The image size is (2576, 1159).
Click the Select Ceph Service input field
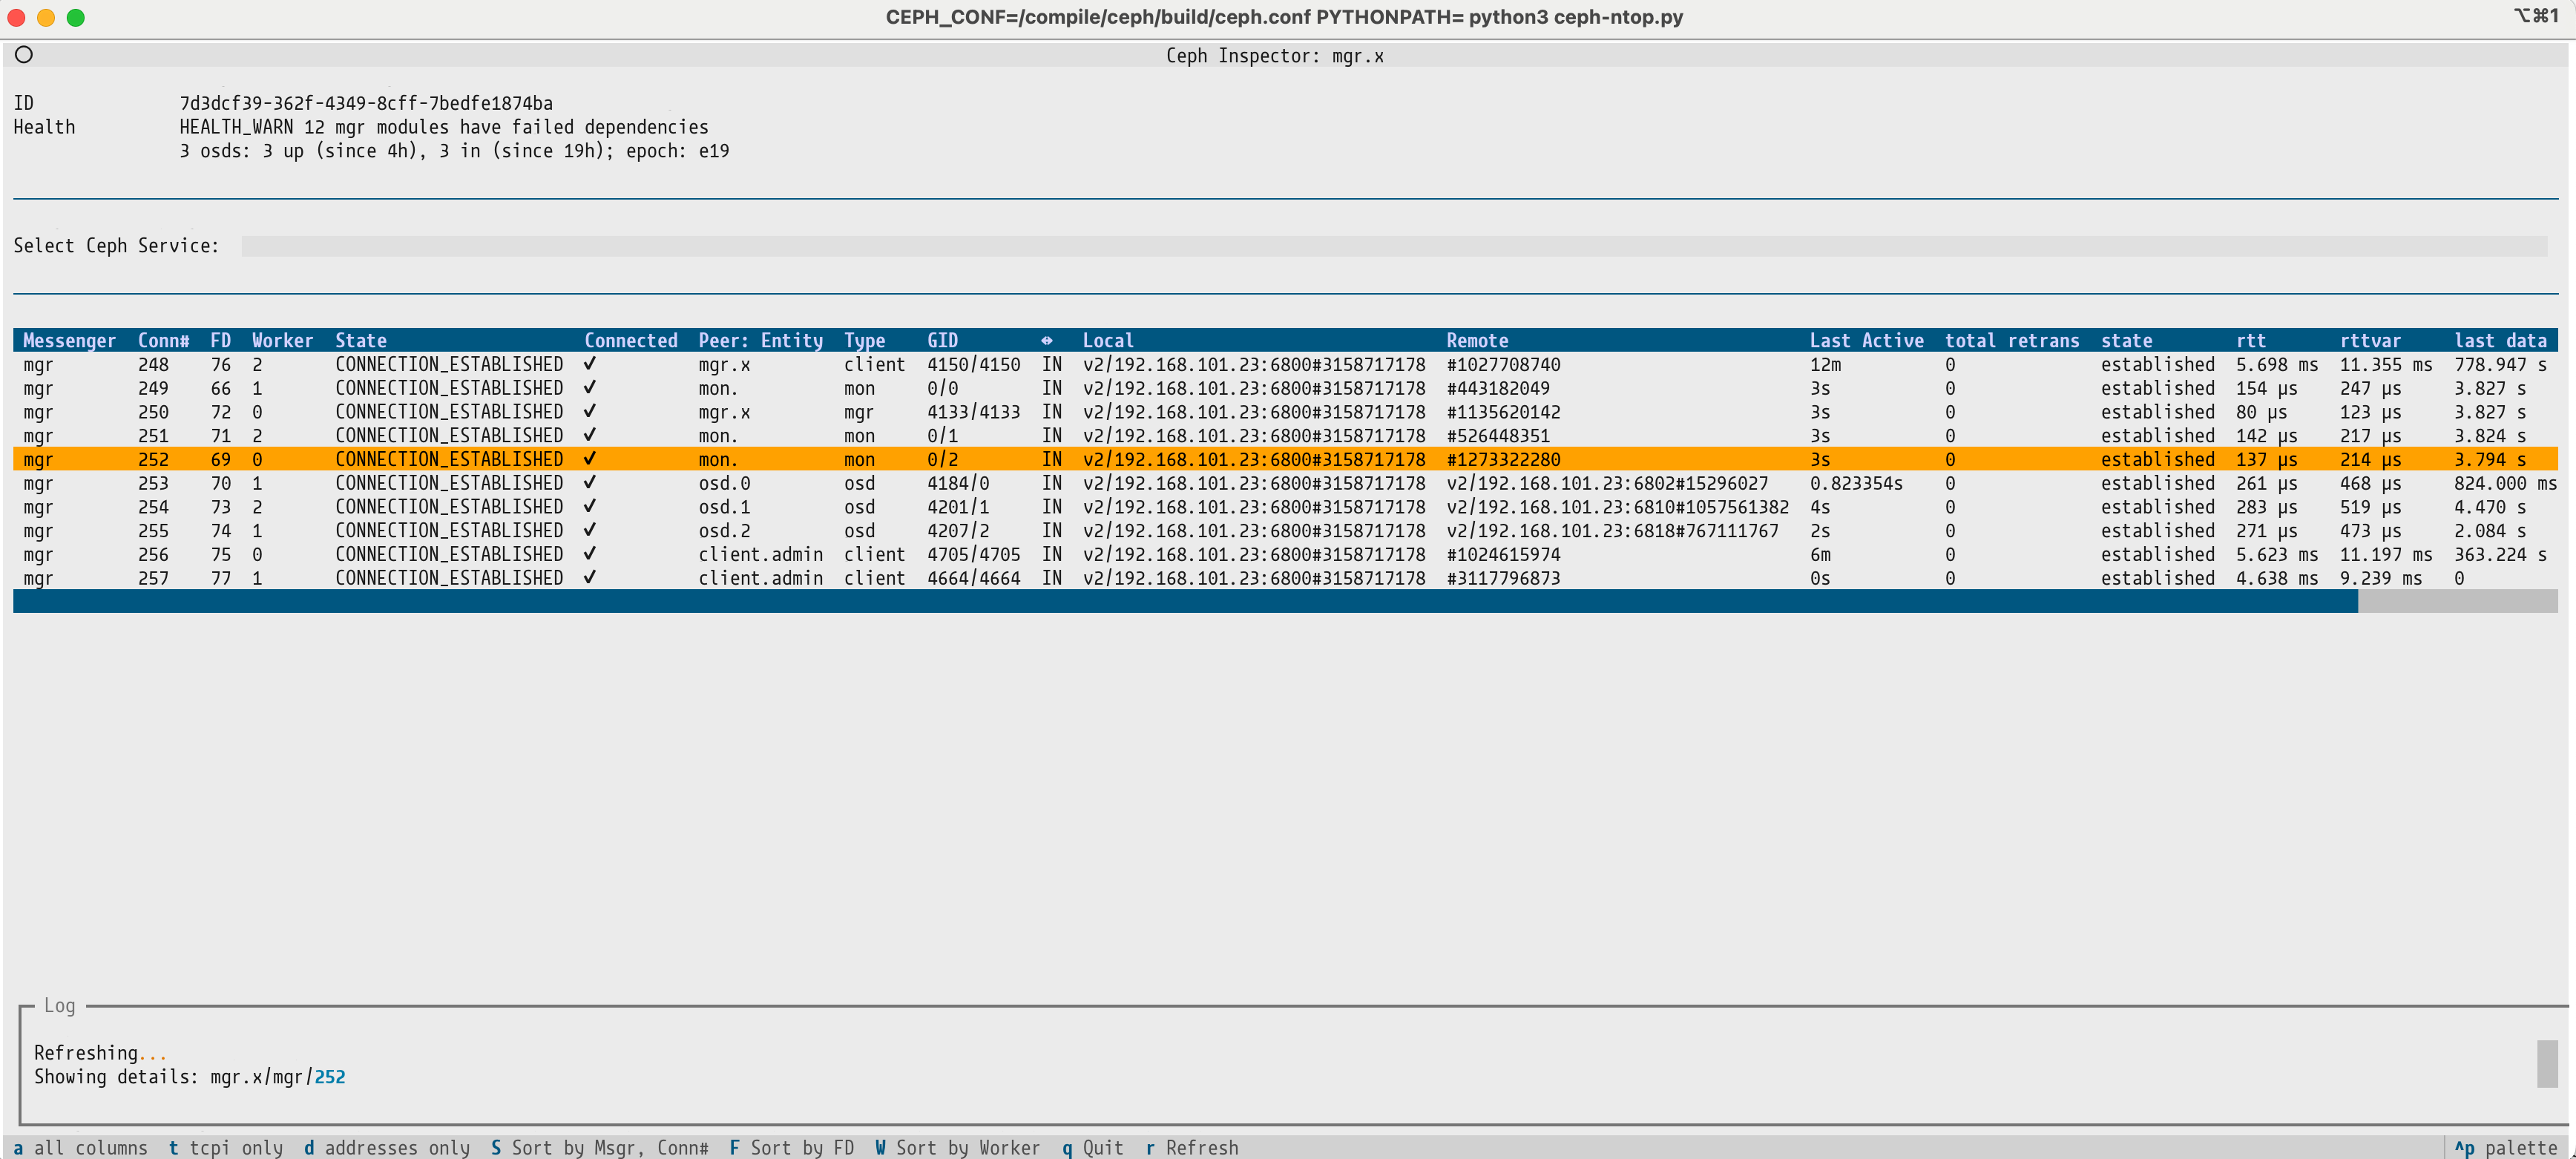click(1394, 246)
